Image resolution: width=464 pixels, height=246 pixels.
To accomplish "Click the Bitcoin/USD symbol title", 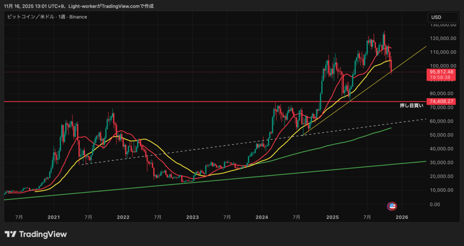I will pyautogui.click(x=46, y=17).
